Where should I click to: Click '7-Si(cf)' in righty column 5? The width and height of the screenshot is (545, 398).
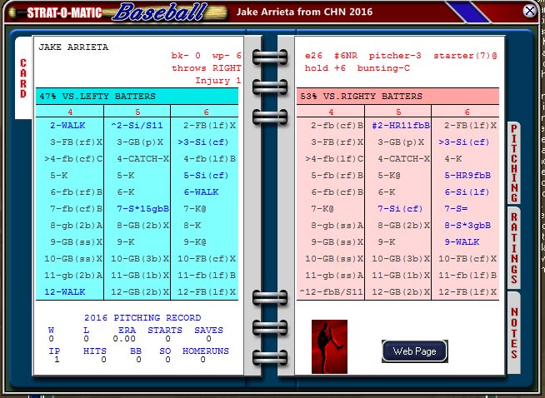pos(400,209)
